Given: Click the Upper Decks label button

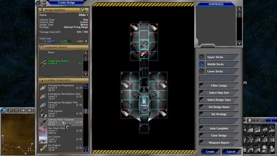Looking at the screenshot, I should pyautogui.click(x=222, y=57).
